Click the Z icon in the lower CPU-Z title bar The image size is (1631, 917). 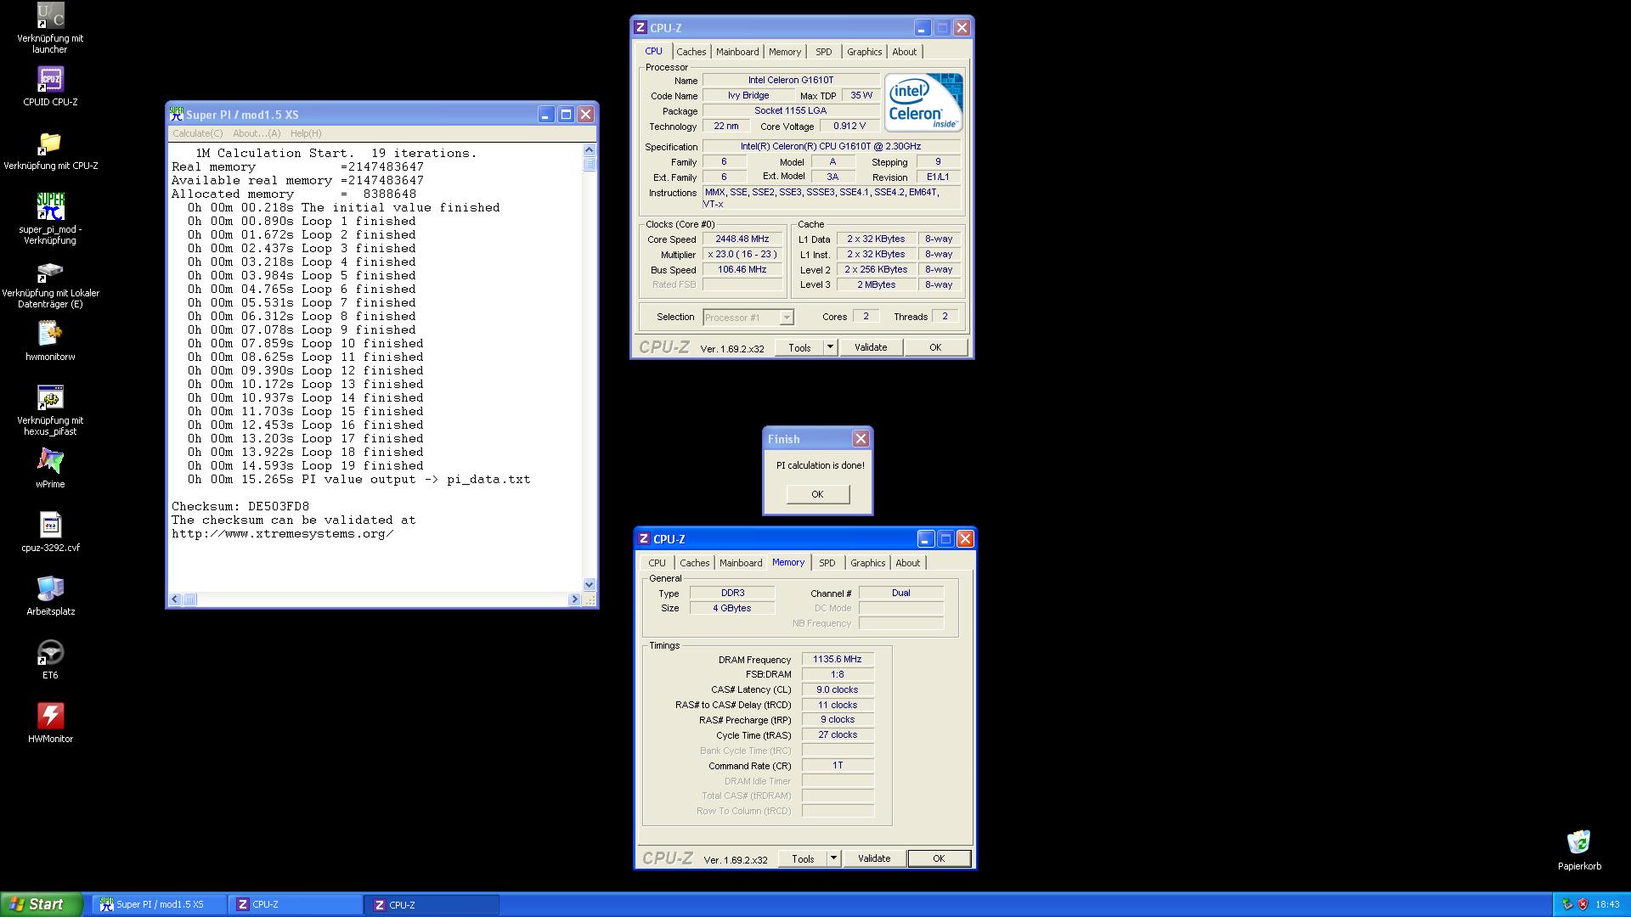point(644,539)
